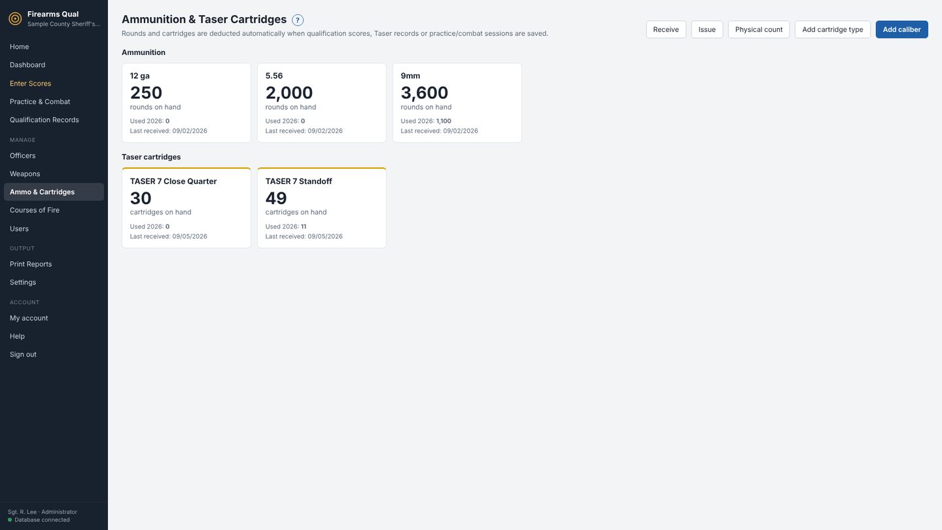Click Add cartridge type button
The height and width of the screenshot is (530, 942).
(833, 29)
